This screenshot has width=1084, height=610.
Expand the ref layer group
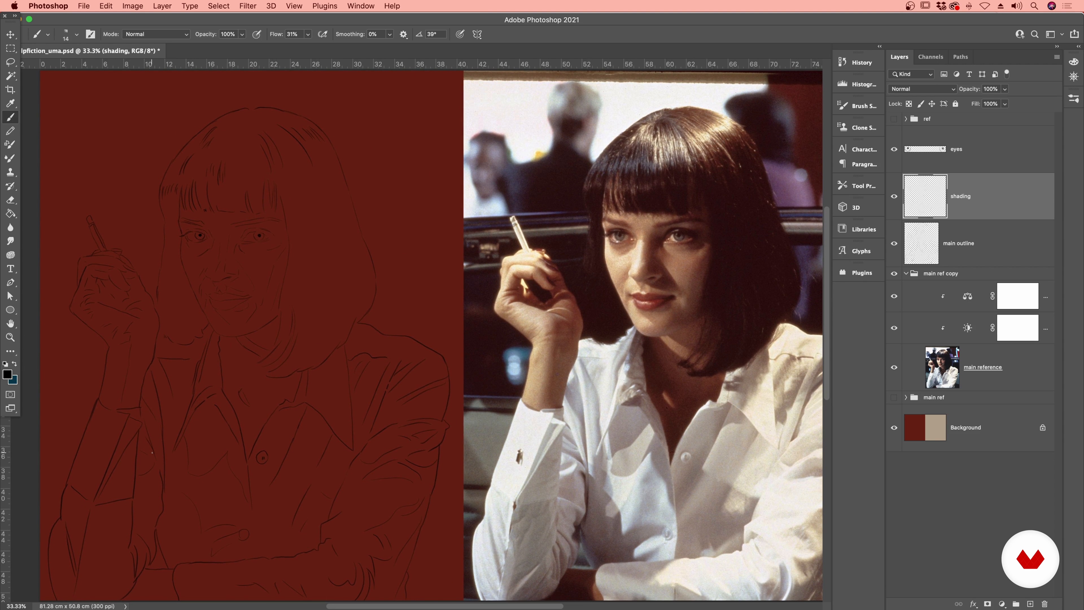point(906,119)
